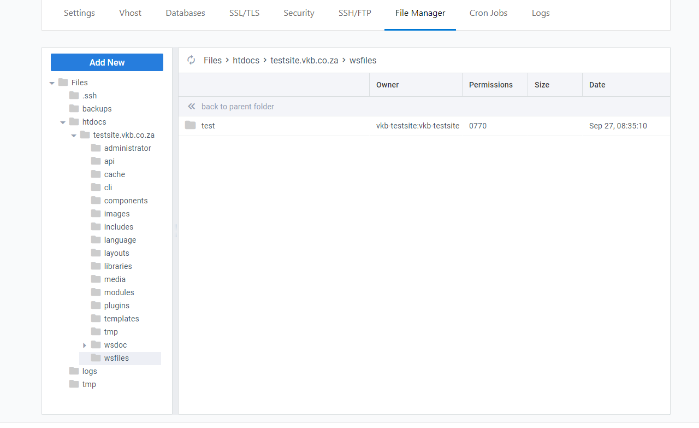699x428 pixels.
Task: Click the refresh icon in the breadcrumb bar
Action: tap(191, 60)
